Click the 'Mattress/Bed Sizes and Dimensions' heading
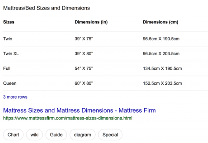The image size is (208, 143). click(46, 8)
